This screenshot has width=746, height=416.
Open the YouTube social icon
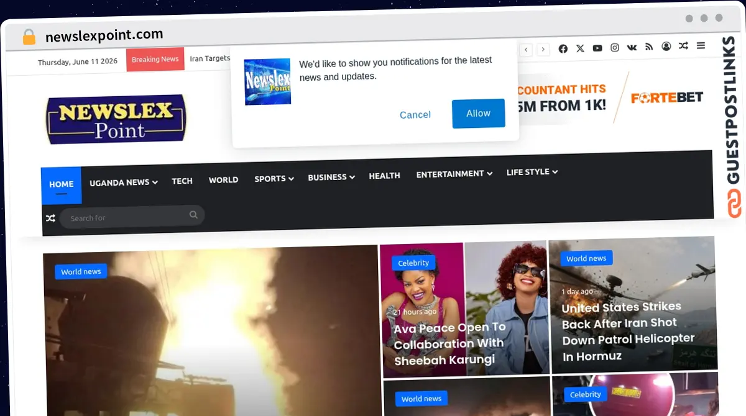pyautogui.click(x=597, y=48)
